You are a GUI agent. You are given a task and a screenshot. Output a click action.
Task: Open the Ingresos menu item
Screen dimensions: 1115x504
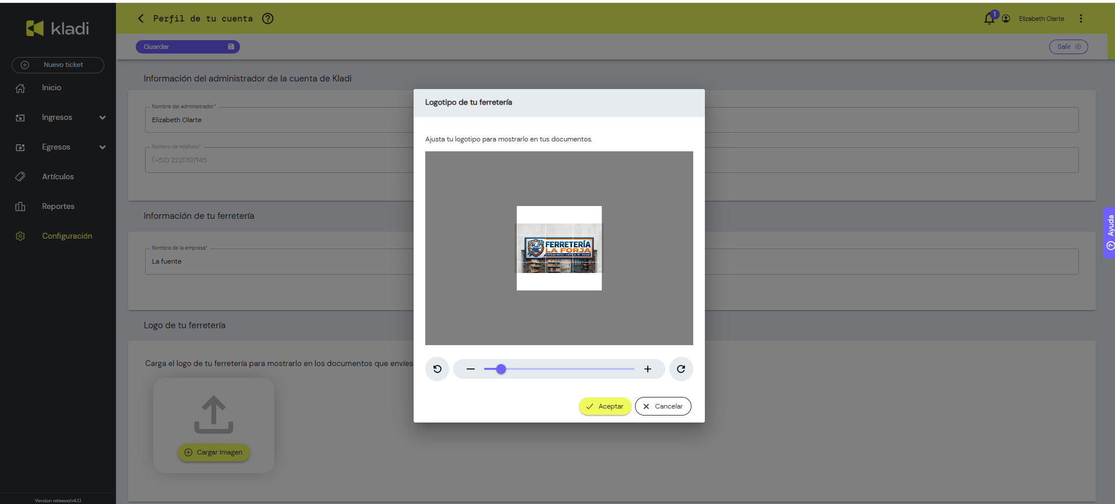57,118
